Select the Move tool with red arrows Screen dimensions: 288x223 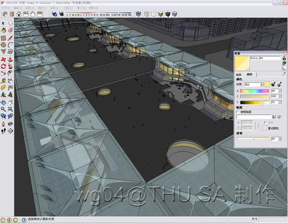(3, 59)
